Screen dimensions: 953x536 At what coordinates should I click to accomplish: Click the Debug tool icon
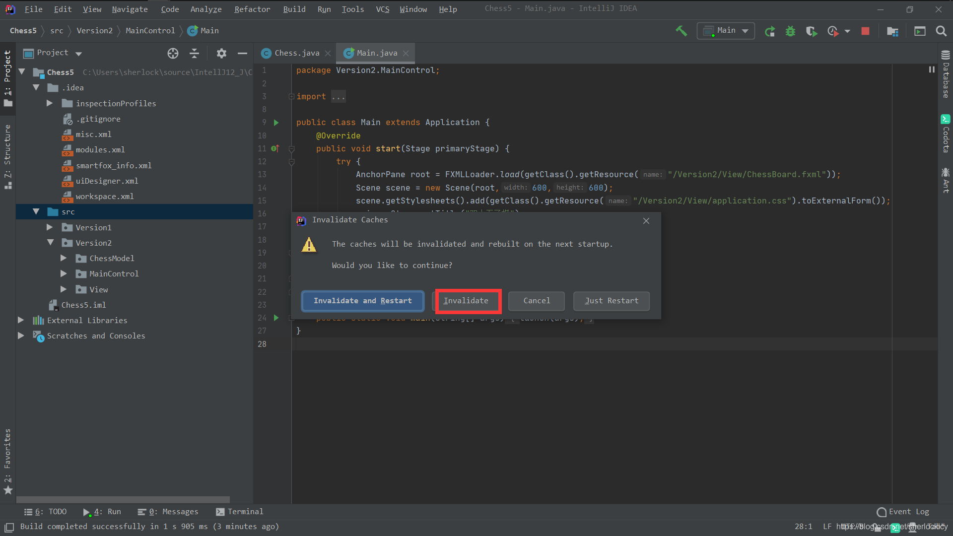tap(790, 31)
